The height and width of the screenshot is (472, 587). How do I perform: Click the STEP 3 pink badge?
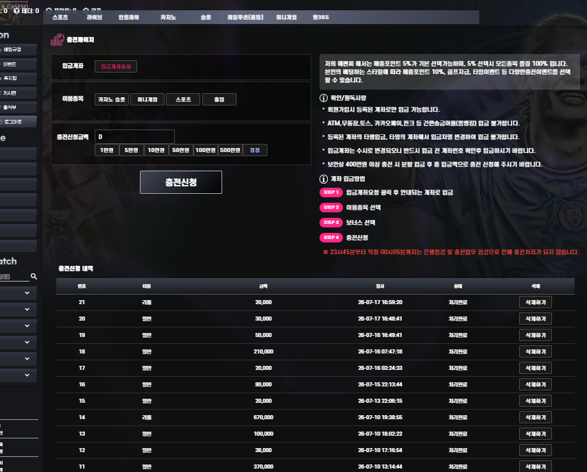point(331,222)
